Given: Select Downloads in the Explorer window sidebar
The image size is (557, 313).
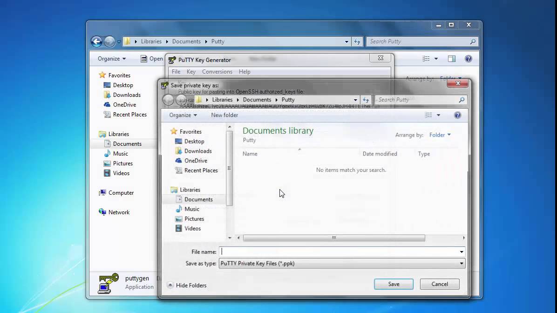Looking at the screenshot, I should (x=127, y=95).
